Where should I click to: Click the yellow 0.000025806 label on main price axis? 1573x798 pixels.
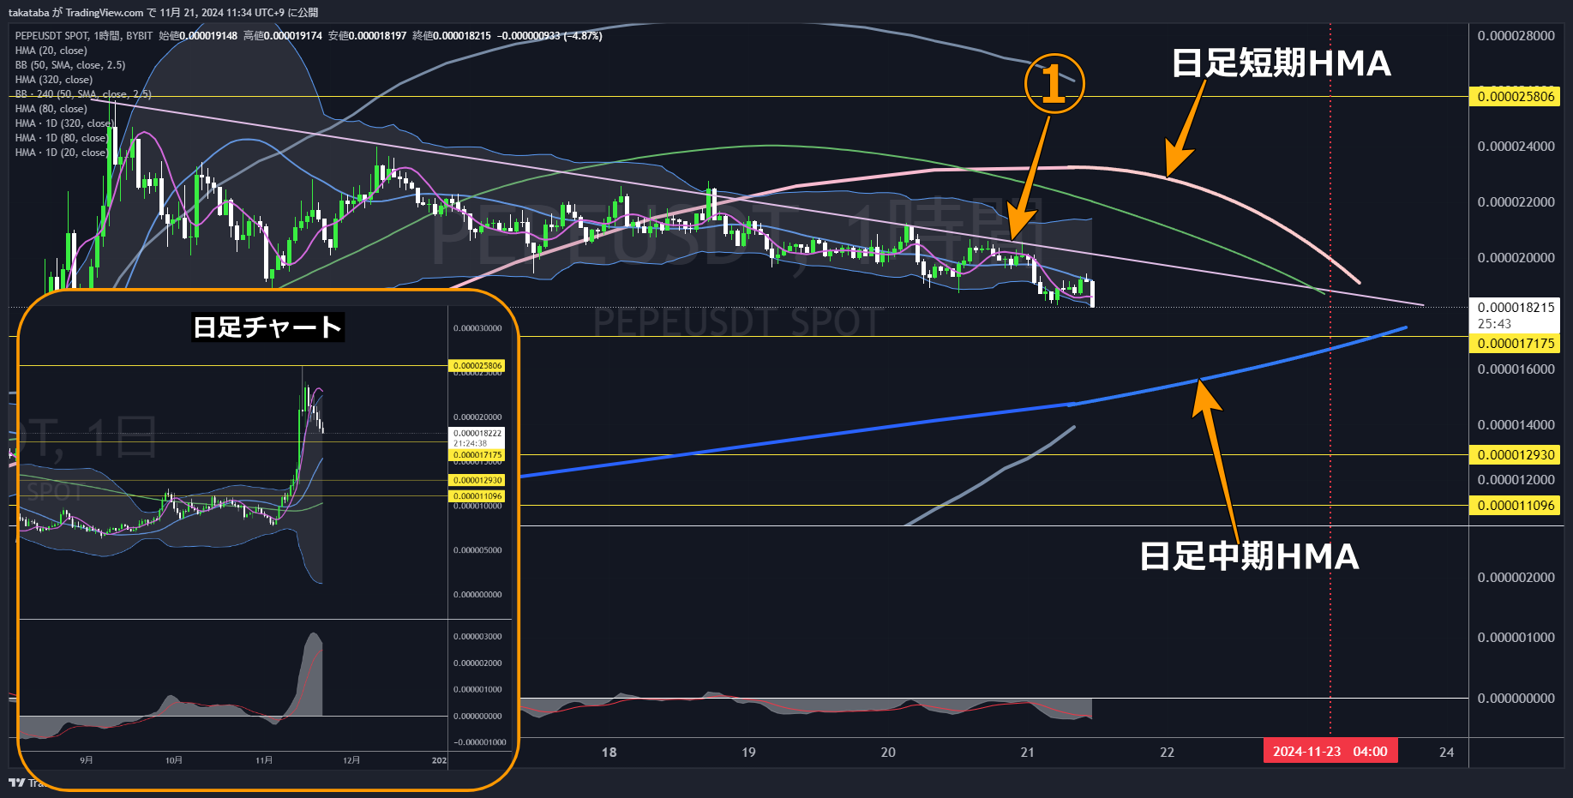(x=1516, y=97)
